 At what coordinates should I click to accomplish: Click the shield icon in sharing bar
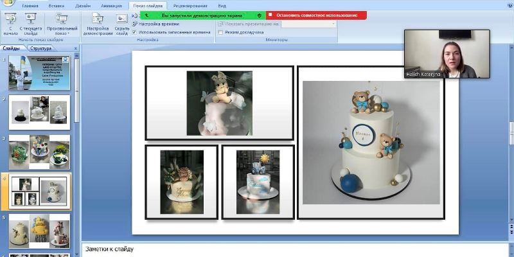(260, 15)
